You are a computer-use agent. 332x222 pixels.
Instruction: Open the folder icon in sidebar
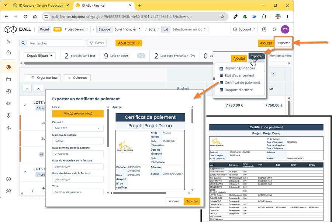(8, 79)
